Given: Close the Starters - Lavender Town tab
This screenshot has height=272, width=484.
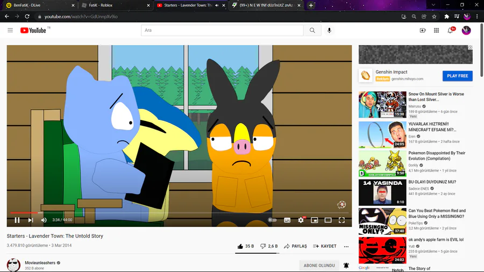Looking at the screenshot, I should coord(224,5).
